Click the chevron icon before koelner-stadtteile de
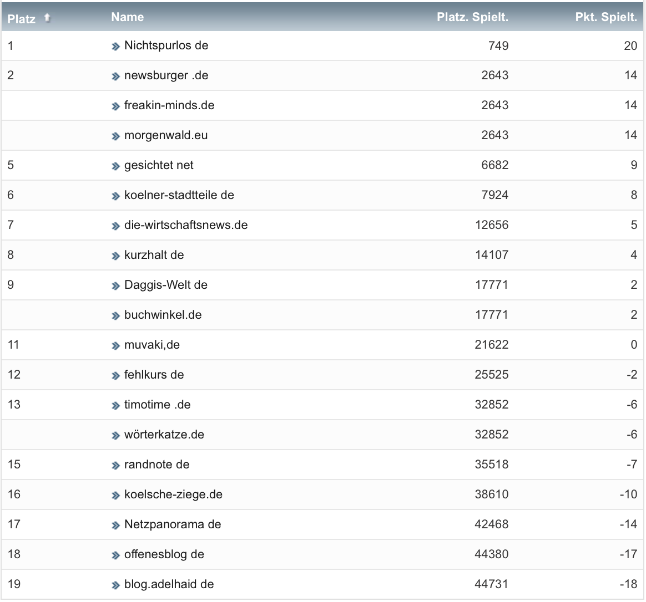Screen dimensions: 646x602 pos(115,196)
